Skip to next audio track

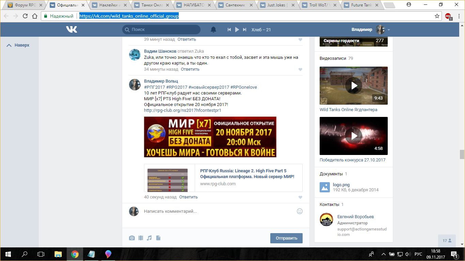pyautogui.click(x=244, y=30)
